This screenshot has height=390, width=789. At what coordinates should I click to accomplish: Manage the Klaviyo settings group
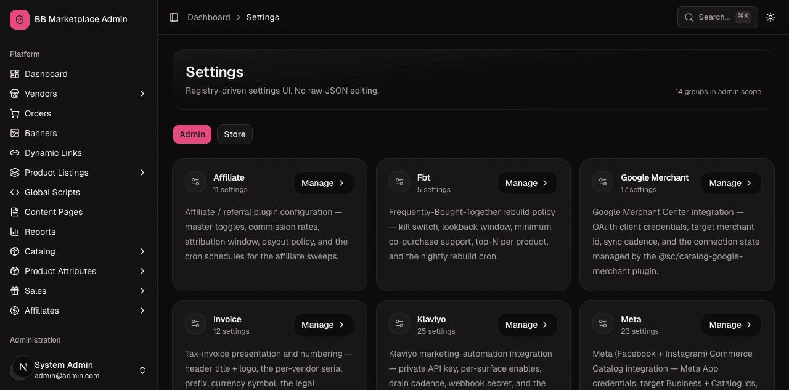click(528, 325)
